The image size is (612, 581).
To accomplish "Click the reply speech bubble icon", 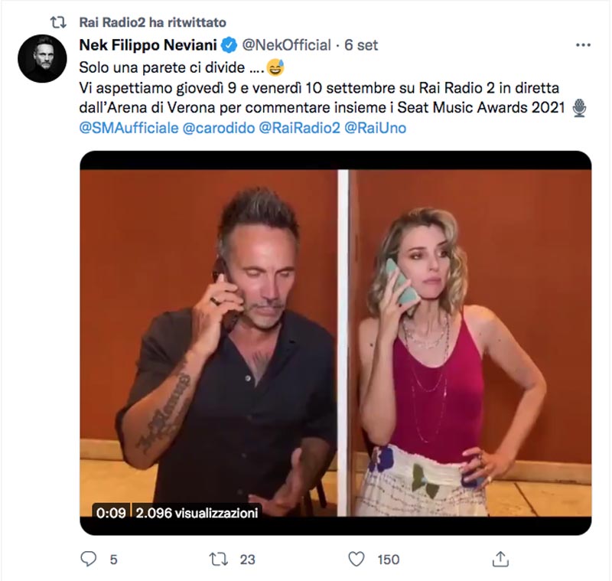I will click(88, 559).
